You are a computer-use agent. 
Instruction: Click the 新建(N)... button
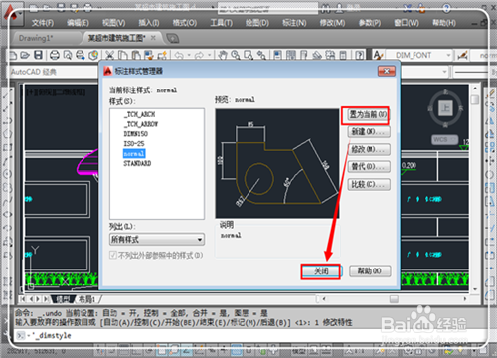[x=369, y=132]
